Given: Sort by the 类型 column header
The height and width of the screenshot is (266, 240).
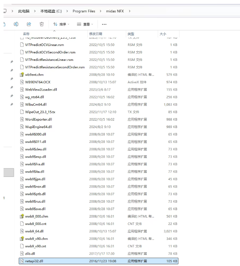Looking at the screenshot, I should 130,34.
